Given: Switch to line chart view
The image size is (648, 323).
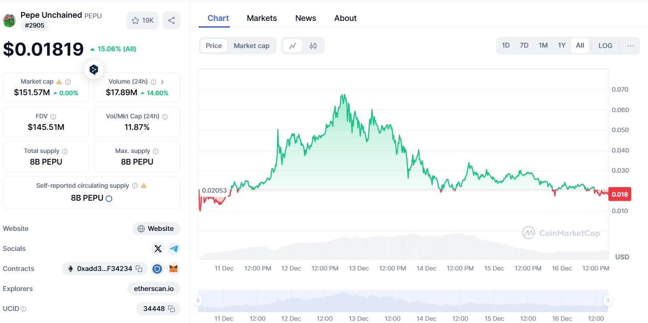Looking at the screenshot, I should (293, 46).
